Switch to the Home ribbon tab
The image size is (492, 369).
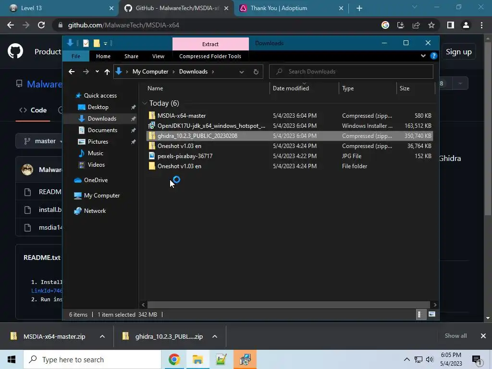(x=103, y=56)
